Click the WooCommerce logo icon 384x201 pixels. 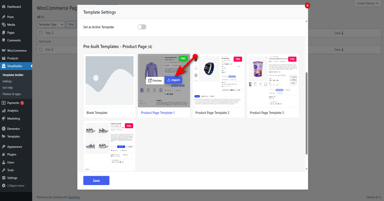click(4, 50)
